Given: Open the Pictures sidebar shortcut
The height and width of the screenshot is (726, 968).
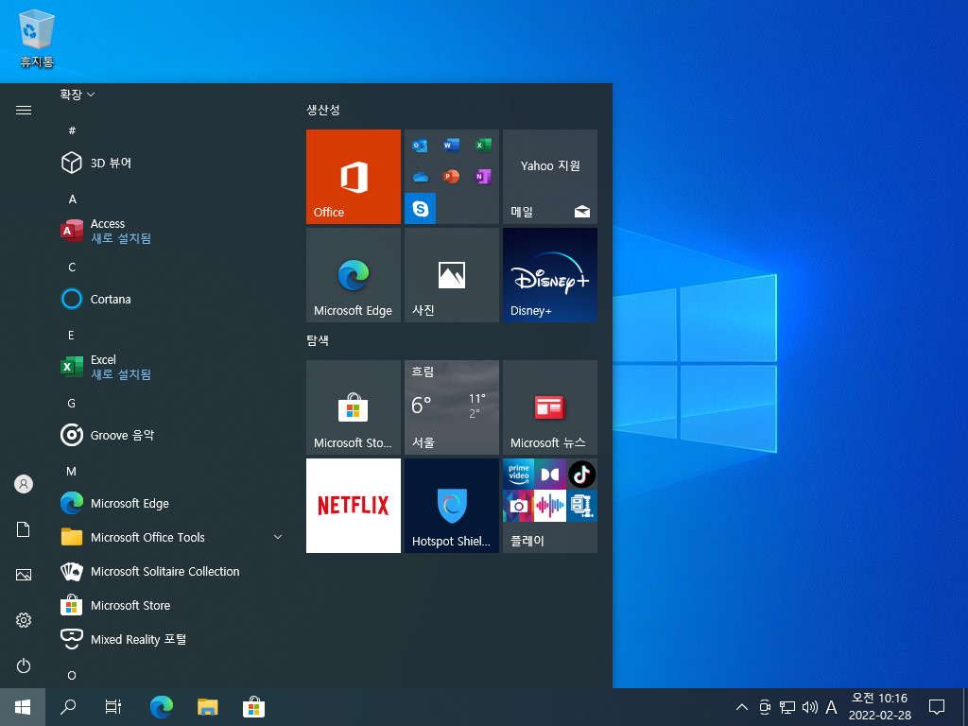Looking at the screenshot, I should 24,575.
